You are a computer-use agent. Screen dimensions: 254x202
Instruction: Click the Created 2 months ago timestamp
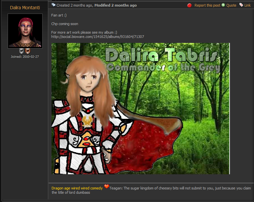pos(74,5)
